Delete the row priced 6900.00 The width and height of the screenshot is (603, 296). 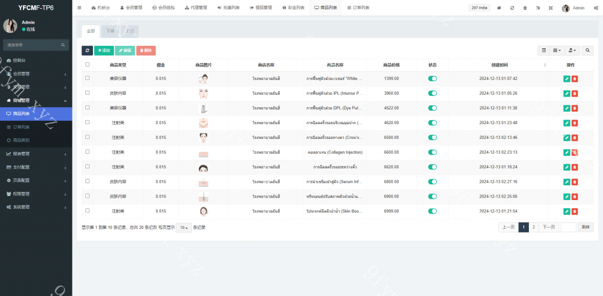point(575,197)
